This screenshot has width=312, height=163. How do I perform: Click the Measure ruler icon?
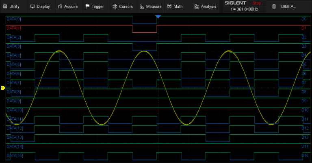(142, 6)
